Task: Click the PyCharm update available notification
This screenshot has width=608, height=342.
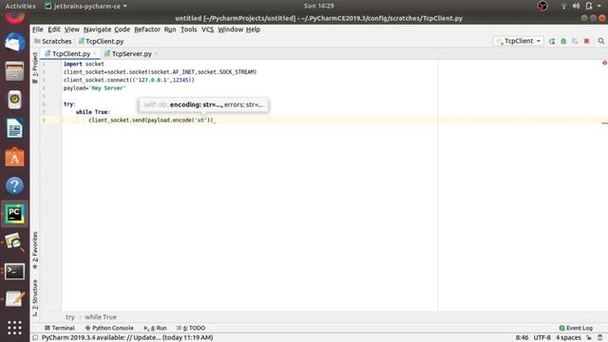Action: coord(127,338)
